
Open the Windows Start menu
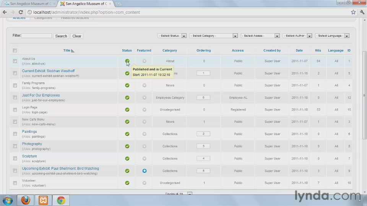pos(8,200)
